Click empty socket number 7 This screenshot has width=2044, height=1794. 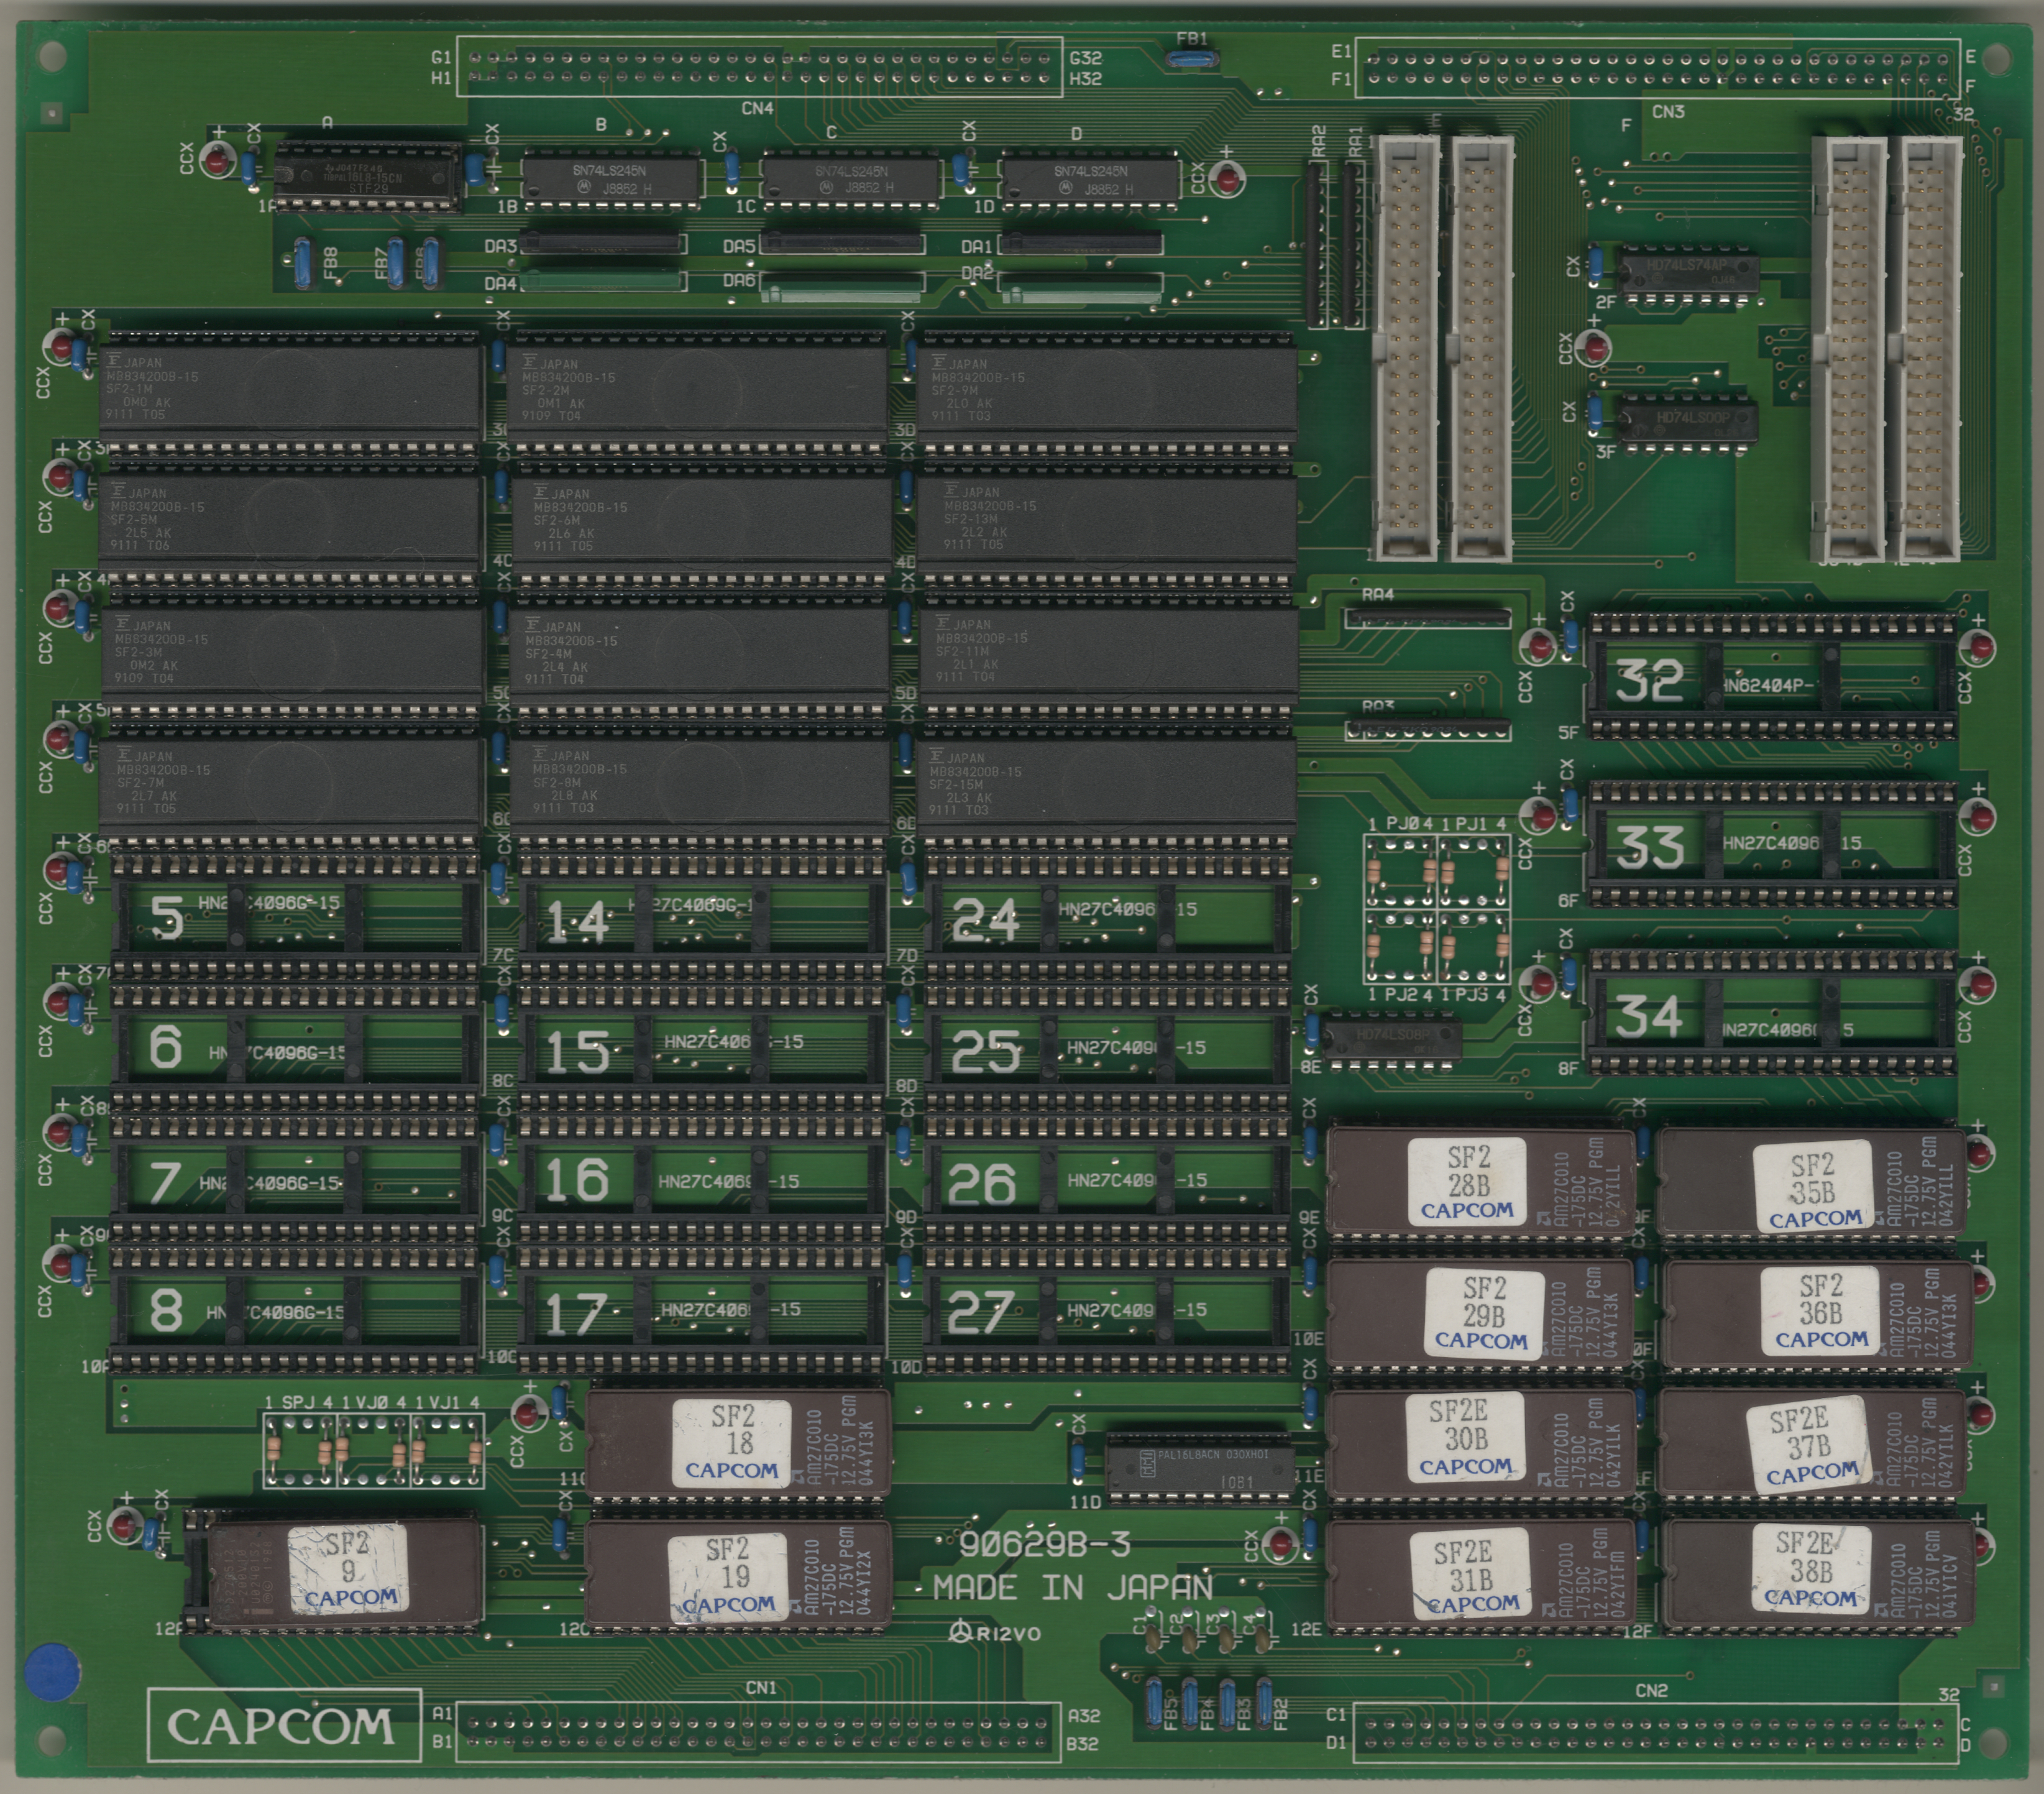click(x=295, y=1178)
